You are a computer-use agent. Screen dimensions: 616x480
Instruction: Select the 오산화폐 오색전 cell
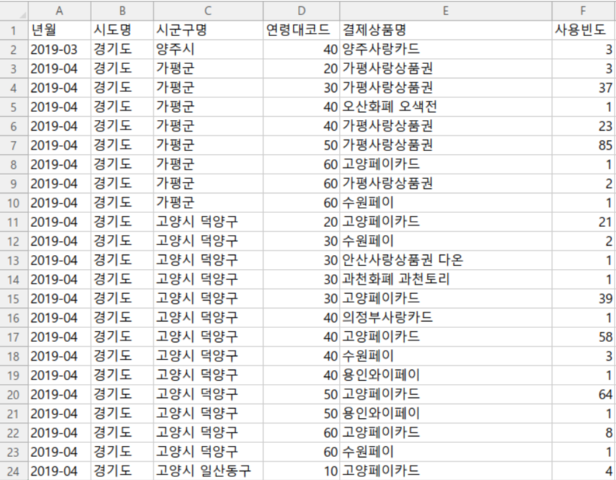(445, 107)
